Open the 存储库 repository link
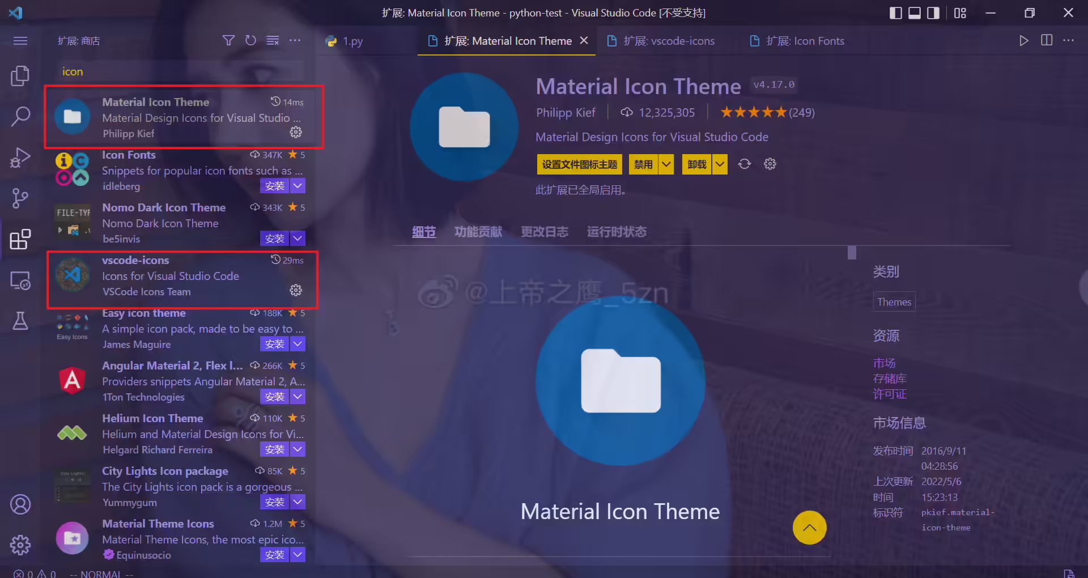This screenshot has width=1088, height=578. click(890, 378)
